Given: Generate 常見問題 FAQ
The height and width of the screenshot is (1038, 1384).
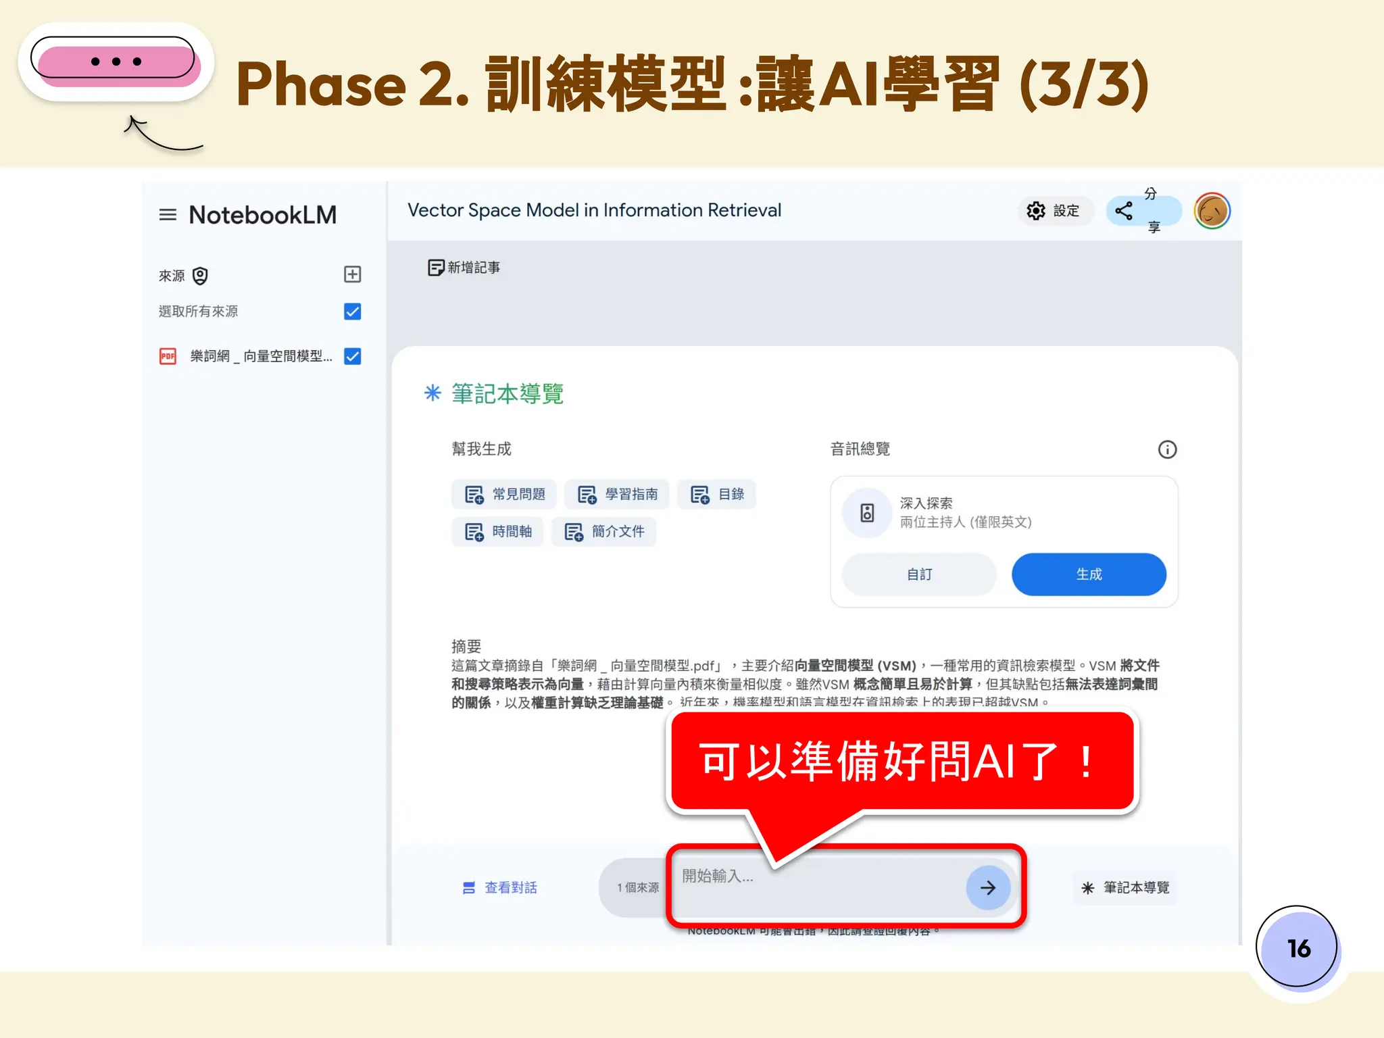Looking at the screenshot, I should click(x=504, y=494).
